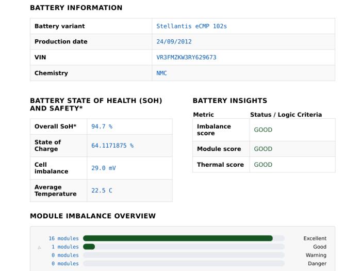Screen dimensions: 361x271
Task: Click the Good modules progress bar
Action: [184, 247]
